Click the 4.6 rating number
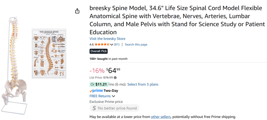The height and width of the screenshot is (120, 267). pyautogui.click(x=92, y=44)
